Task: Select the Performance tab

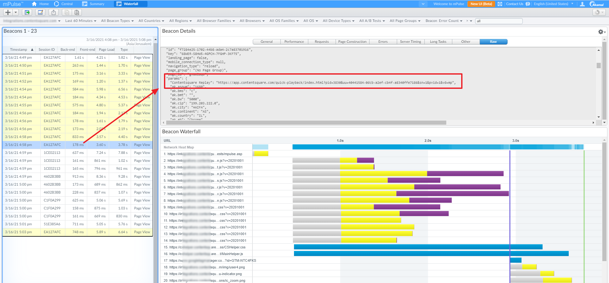Action: pyautogui.click(x=294, y=42)
